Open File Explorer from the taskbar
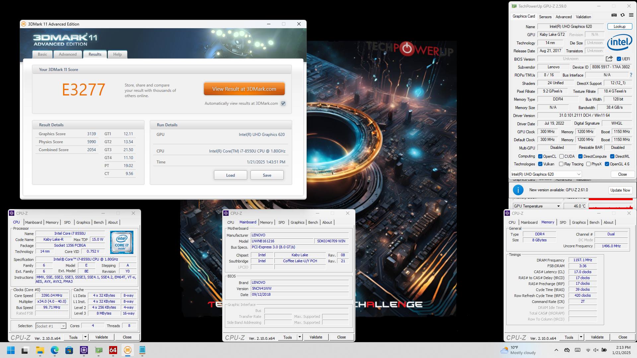The width and height of the screenshot is (637, 358). (x=40, y=350)
